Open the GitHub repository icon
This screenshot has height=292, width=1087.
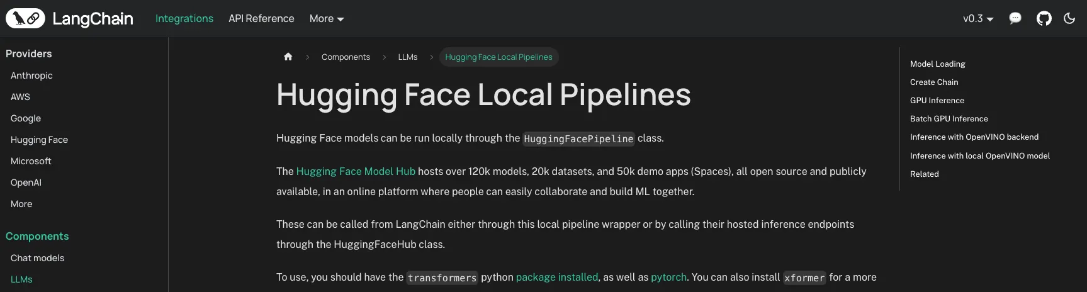coord(1044,18)
